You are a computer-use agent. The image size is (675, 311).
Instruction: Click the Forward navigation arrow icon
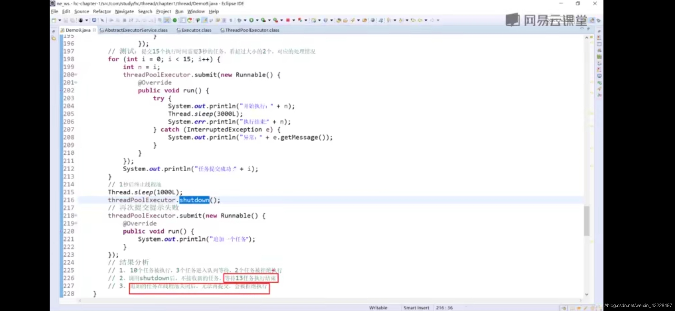pos(432,20)
